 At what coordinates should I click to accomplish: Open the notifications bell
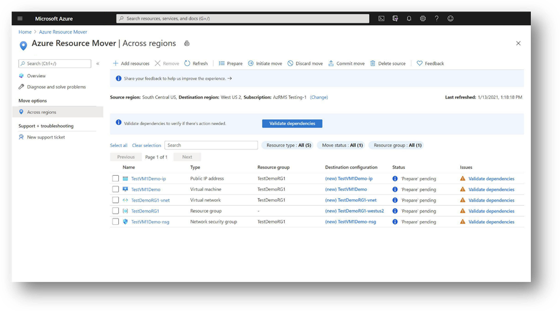(x=409, y=18)
